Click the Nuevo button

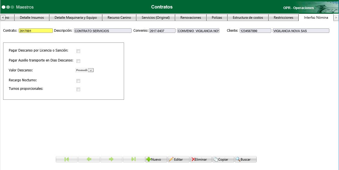(x=156, y=160)
